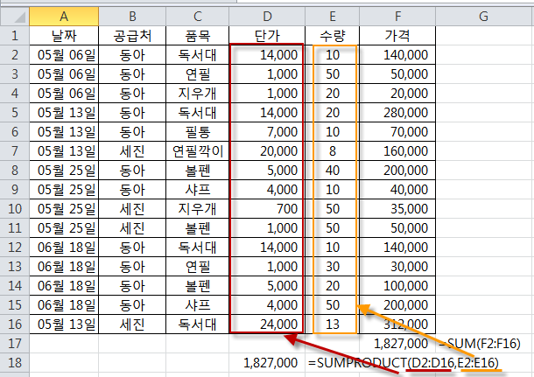Viewport: 534px width, 377px height.
Task: Select 필통 cell
Action: (198, 132)
